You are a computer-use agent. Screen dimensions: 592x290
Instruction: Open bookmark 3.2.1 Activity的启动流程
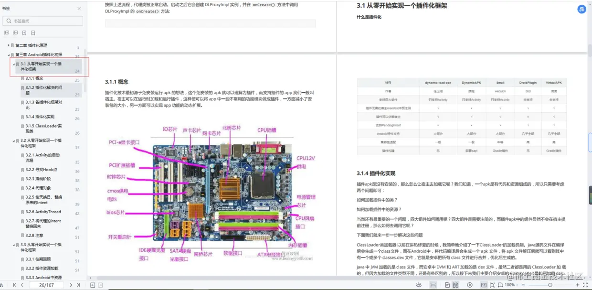42,158
